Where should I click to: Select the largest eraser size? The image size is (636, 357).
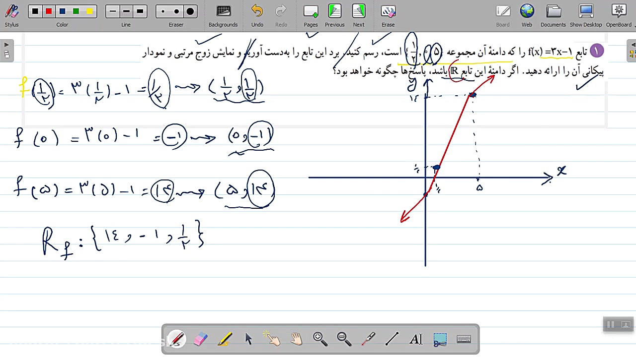click(x=190, y=11)
